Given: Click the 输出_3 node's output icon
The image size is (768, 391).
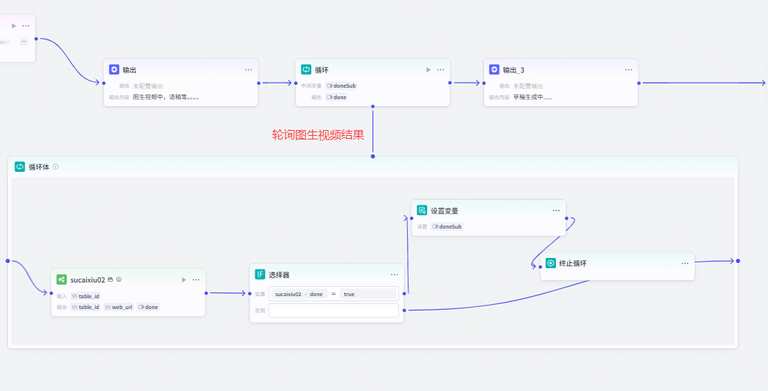Looking at the screenshot, I should pyautogui.click(x=494, y=70).
